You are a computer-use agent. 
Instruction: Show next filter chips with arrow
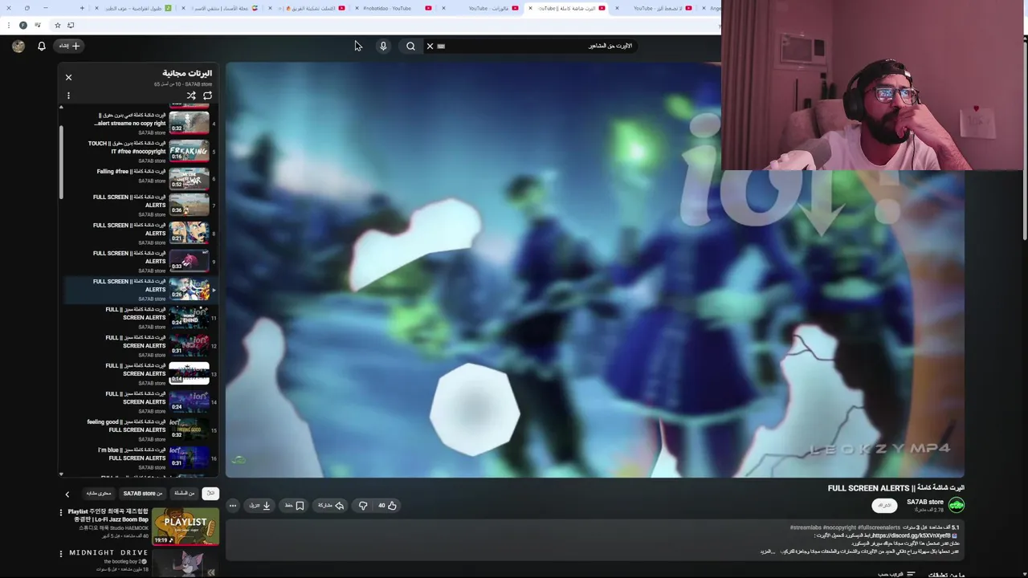(67, 495)
